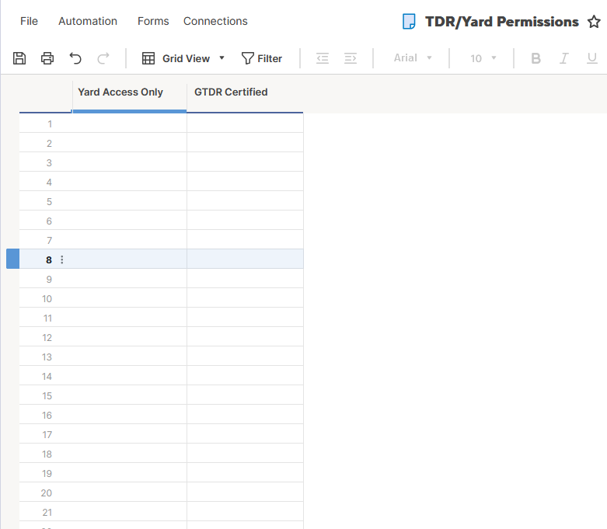Select row number 4
This screenshot has width=607, height=529.
[49, 182]
